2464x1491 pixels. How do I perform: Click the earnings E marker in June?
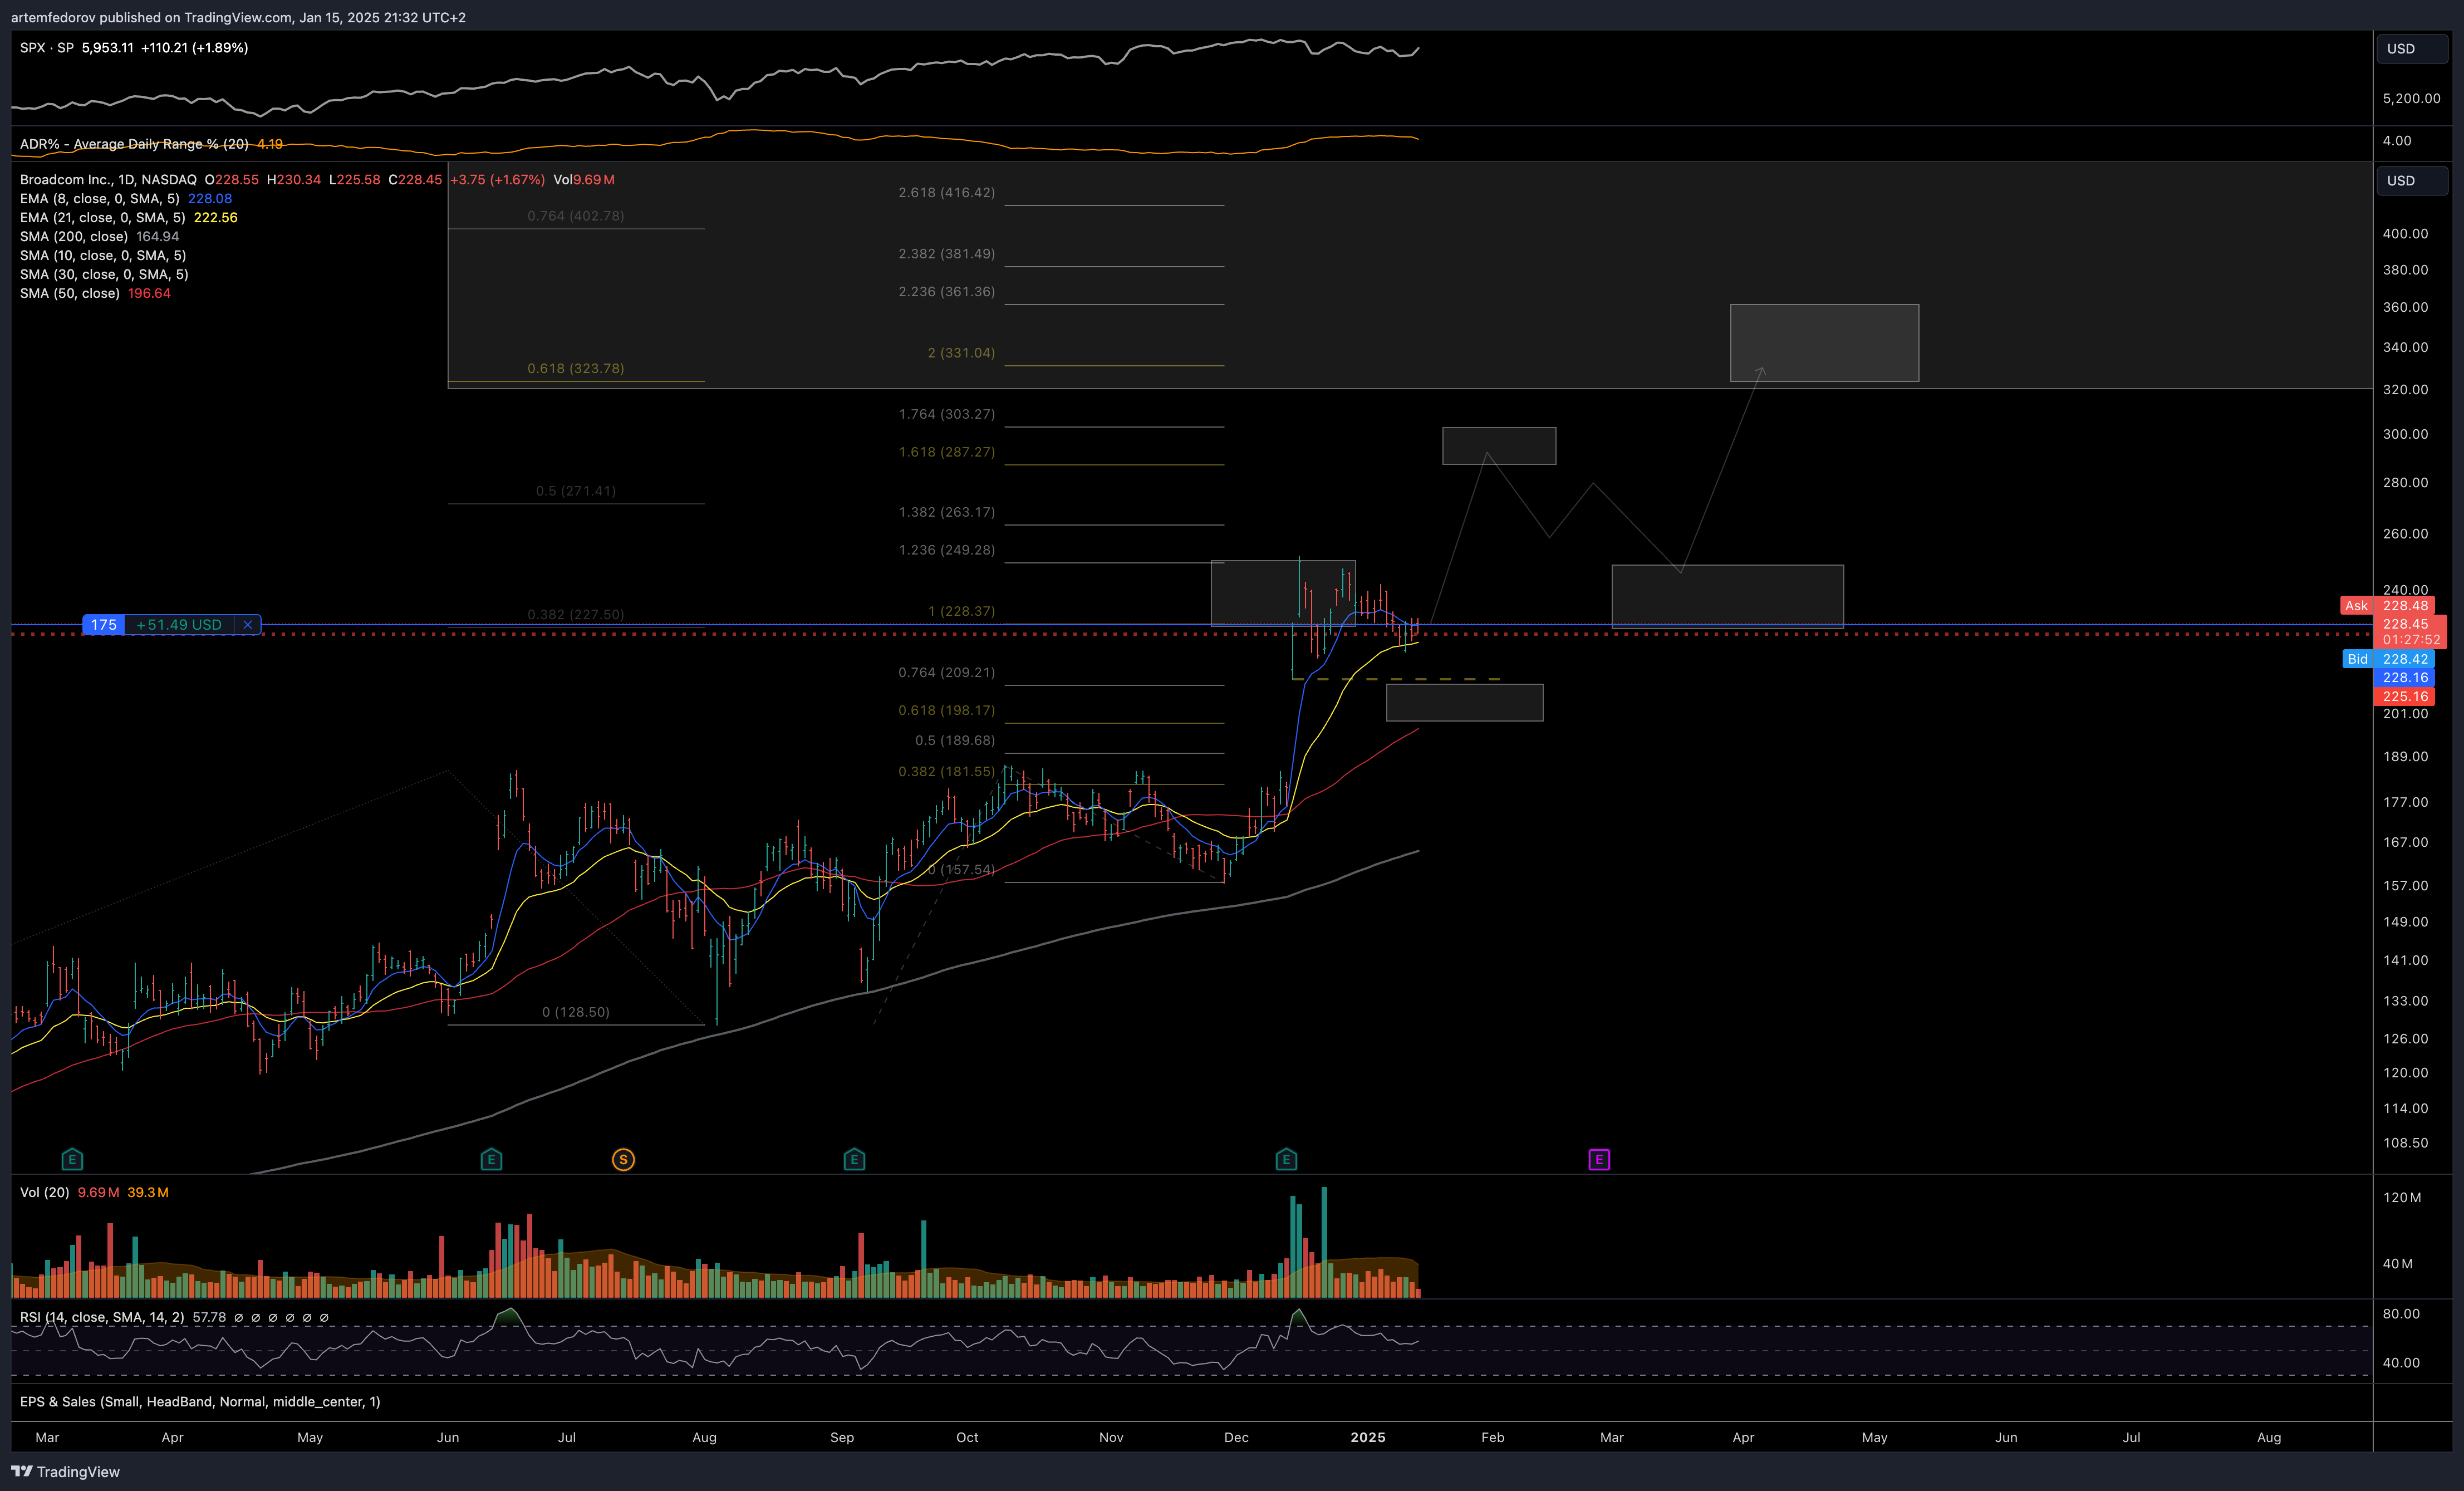tap(491, 1159)
